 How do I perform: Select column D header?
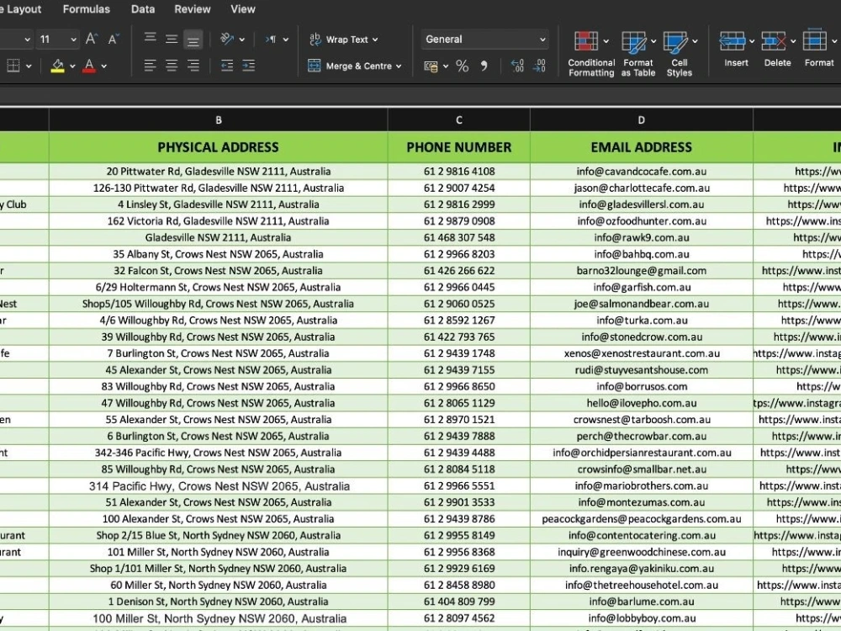click(642, 120)
